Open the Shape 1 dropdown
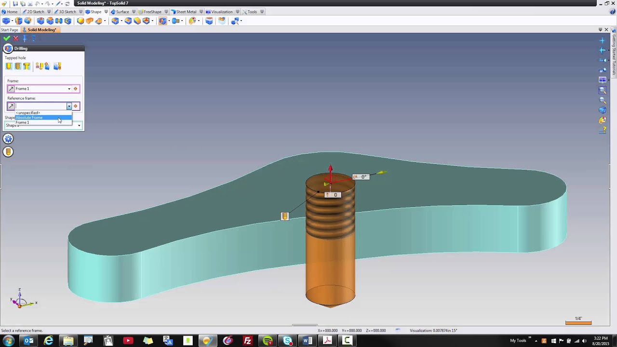This screenshot has width=617, height=347. pyautogui.click(x=79, y=126)
